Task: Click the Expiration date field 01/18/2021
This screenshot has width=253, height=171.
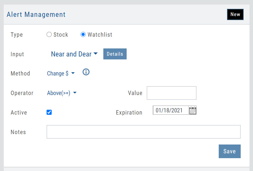Action: click(x=170, y=110)
